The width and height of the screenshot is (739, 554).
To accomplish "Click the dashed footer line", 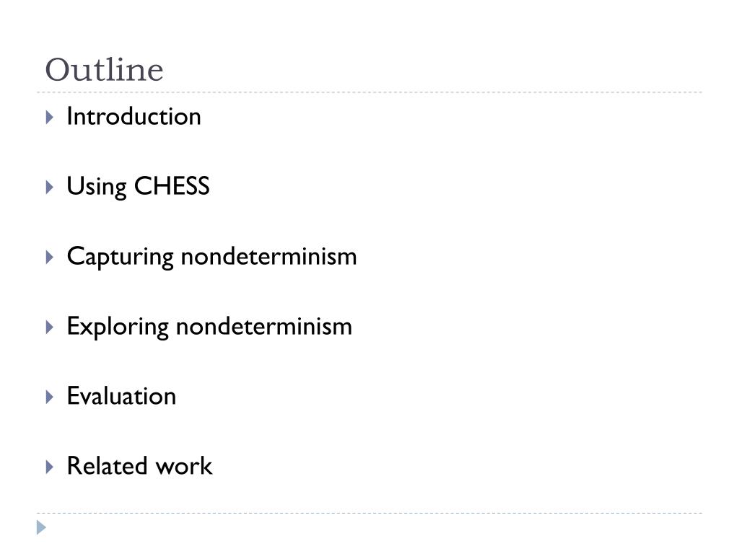I will [369, 513].
